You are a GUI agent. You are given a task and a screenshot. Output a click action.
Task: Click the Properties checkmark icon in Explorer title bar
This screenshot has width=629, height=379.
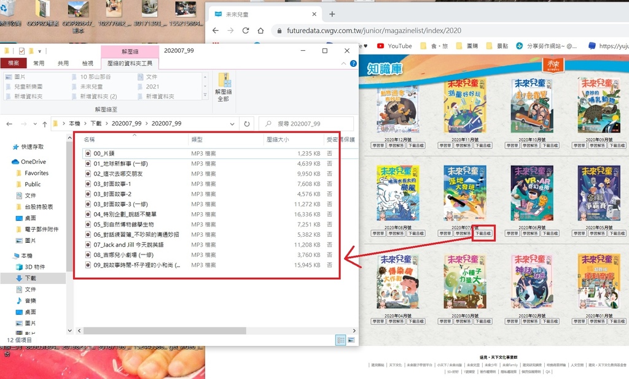click(21, 51)
